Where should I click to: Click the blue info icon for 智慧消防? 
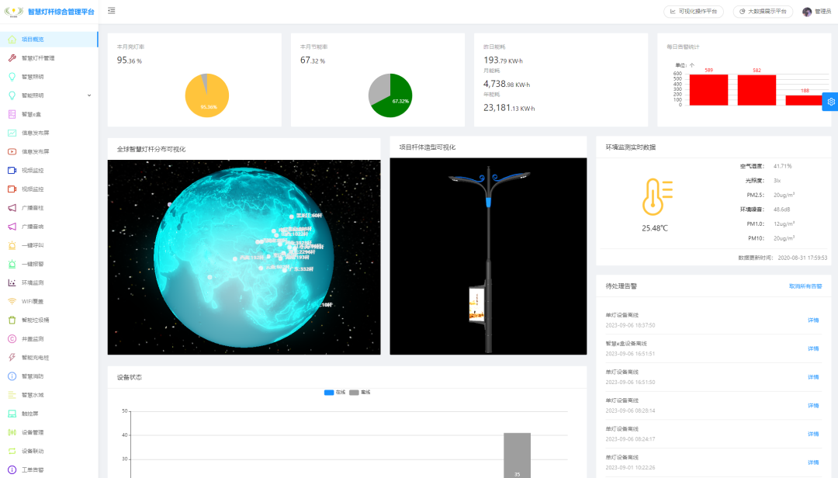click(12, 376)
